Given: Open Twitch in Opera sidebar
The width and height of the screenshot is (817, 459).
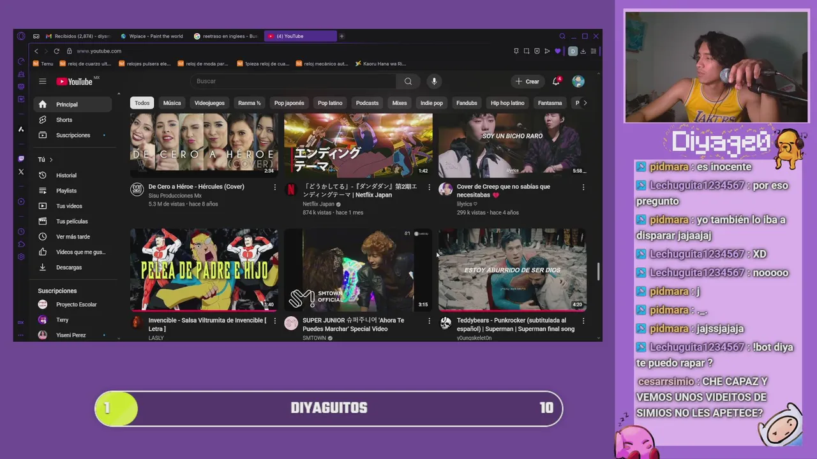Looking at the screenshot, I should (21, 159).
